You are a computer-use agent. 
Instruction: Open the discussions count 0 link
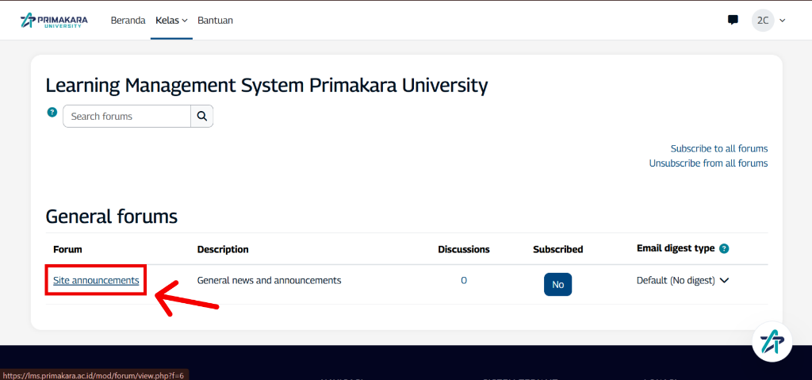[x=464, y=281]
